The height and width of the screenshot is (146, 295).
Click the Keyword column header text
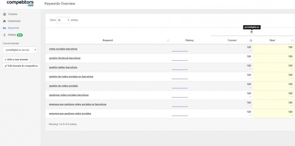(x=108, y=41)
